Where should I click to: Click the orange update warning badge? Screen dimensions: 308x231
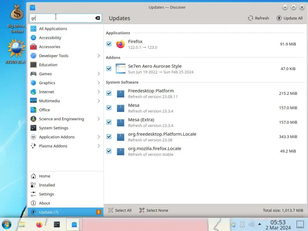coord(98,212)
